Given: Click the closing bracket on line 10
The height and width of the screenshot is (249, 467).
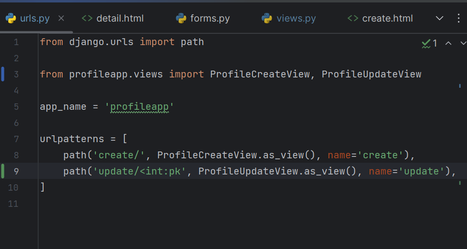Looking at the screenshot, I should (x=43, y=187).
